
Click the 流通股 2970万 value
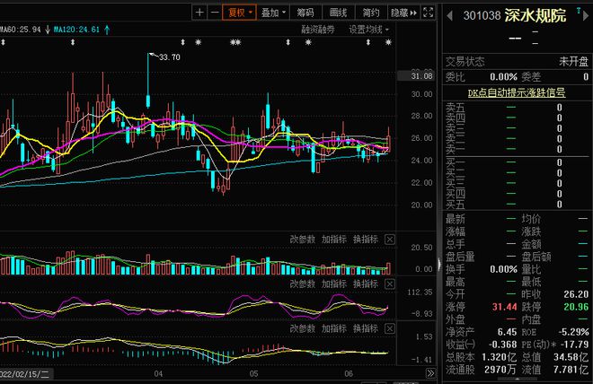coord(500,370)
